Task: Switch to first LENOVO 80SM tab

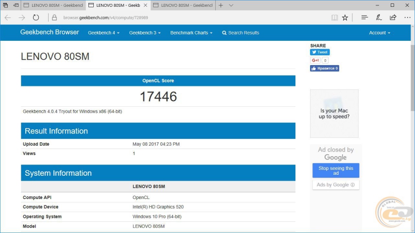Action: pyautogui.click(x=53, y=5)
